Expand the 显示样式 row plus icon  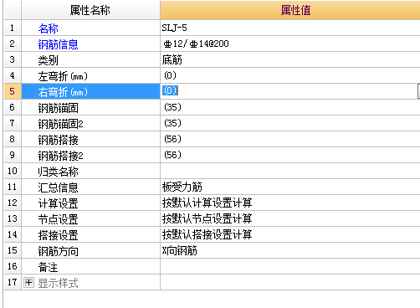[28, 283]
